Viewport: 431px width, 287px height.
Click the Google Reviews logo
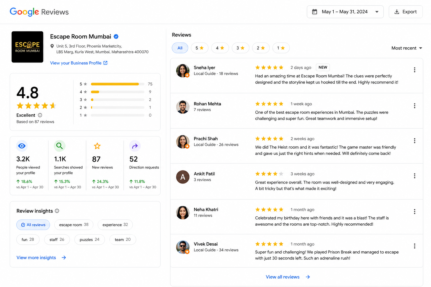pos(39,12)
